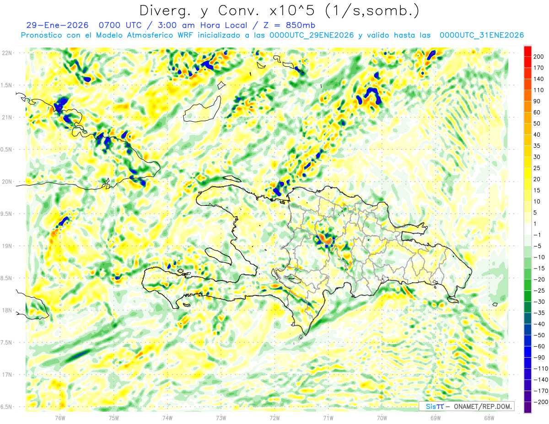Click the top red segment of the color bar
Image resolution: width=549 pixels, height=424 pixels.
click(527, 51)
